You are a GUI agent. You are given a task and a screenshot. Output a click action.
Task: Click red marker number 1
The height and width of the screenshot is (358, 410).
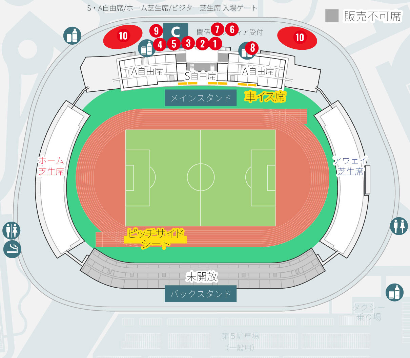[215, 43]
